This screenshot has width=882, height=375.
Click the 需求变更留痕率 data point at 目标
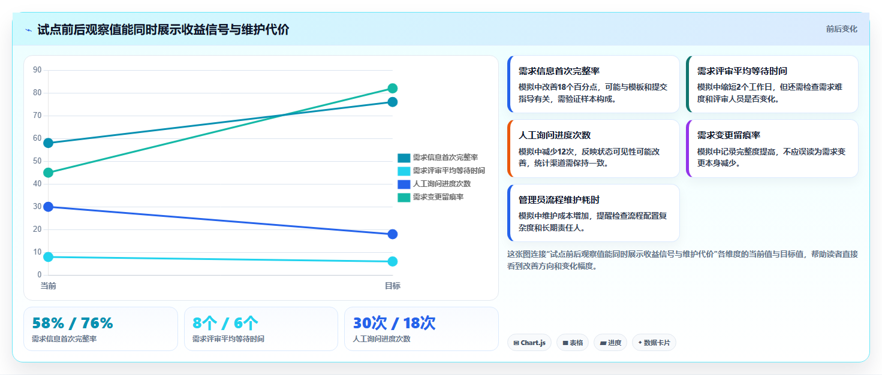click(x=393, y=88)
